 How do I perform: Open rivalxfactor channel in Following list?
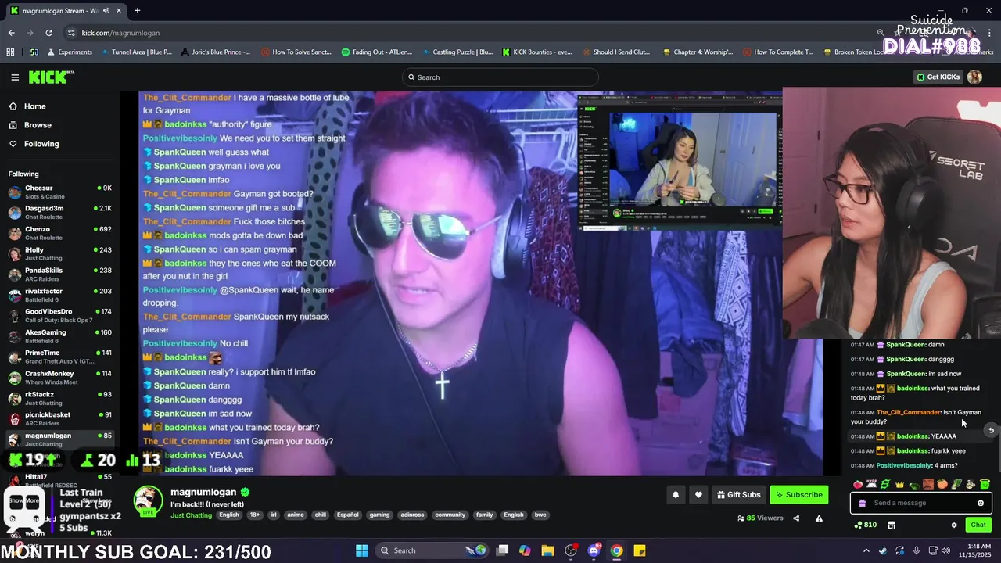tap(60, 296)
